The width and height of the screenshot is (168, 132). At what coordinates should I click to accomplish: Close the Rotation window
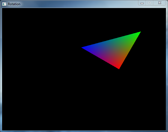(159, 3)
